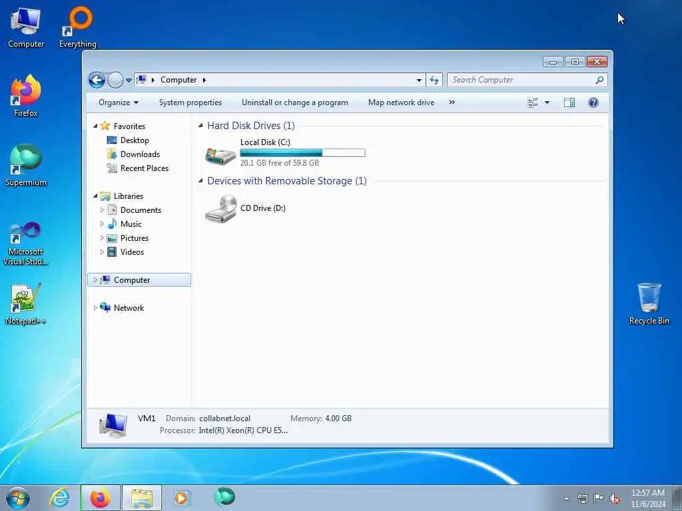Screen dimensions: 682x511
Task: Collapse the Hard Disk Drives group
Action: tap(201, 126)
